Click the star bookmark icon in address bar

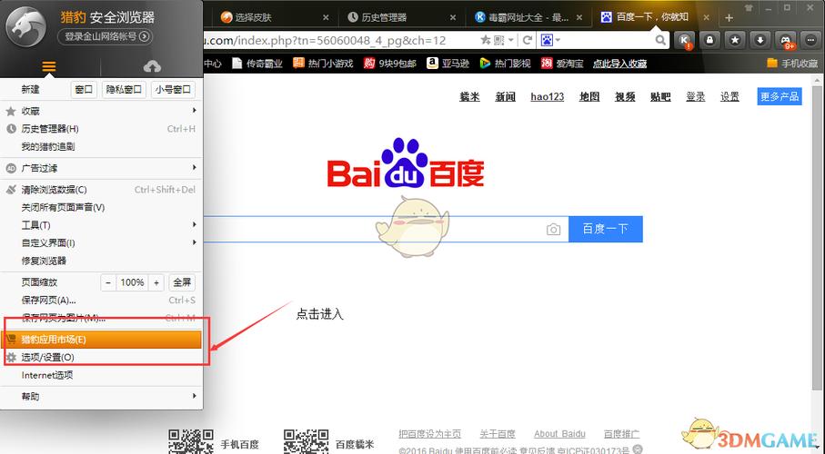pyautogui.click(x=485, y=40)
